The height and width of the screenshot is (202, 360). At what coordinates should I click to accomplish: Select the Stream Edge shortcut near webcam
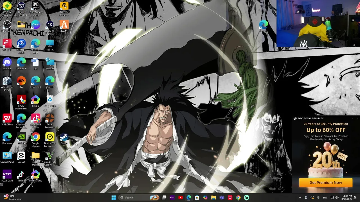[264, 27]
